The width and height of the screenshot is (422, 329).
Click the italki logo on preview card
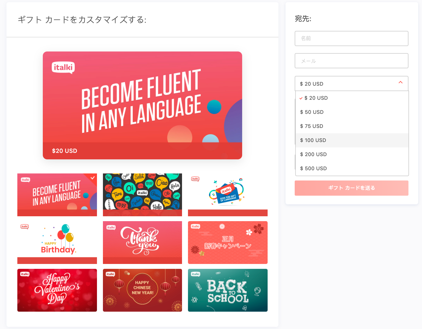(63, 67)
